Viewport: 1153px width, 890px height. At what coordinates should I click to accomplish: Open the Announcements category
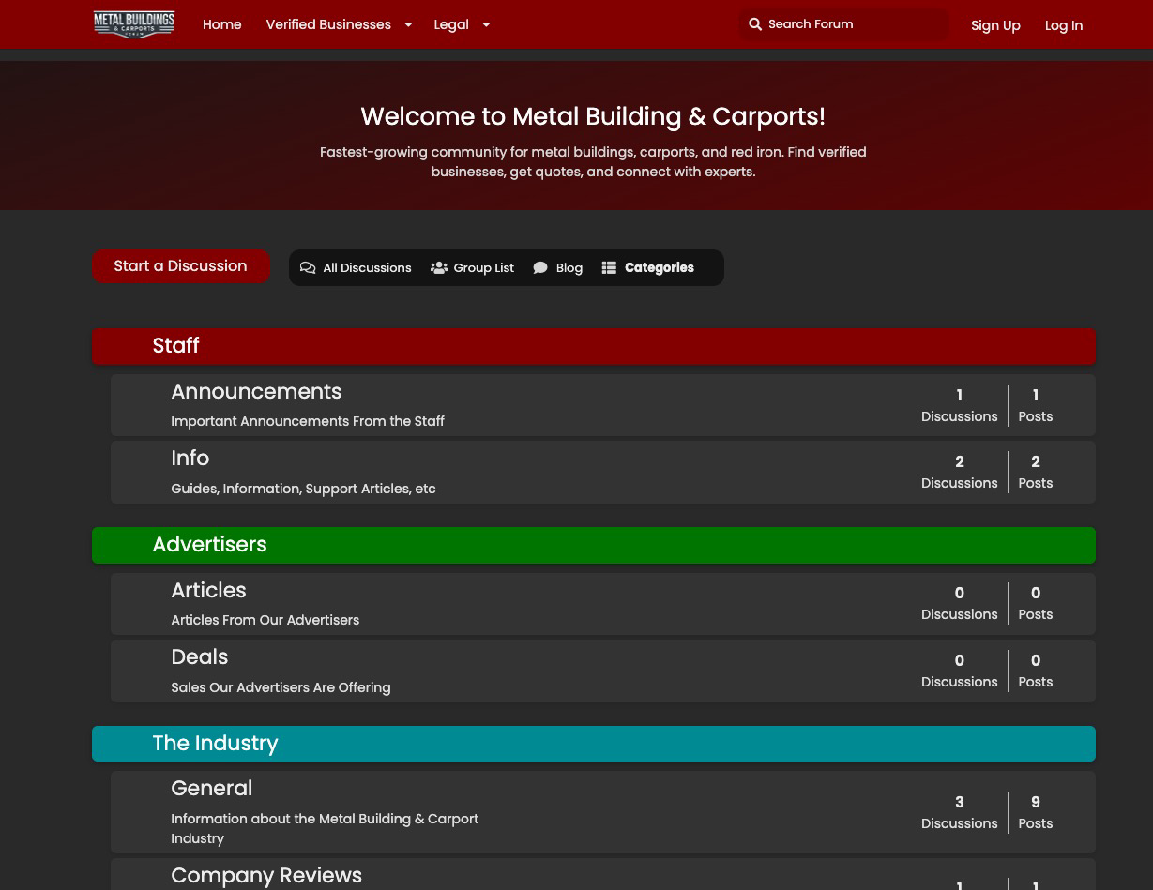pos(256,392)
